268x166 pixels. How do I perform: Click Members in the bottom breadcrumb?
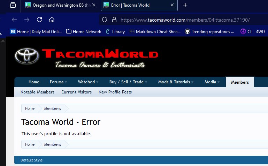click(53, 144)
